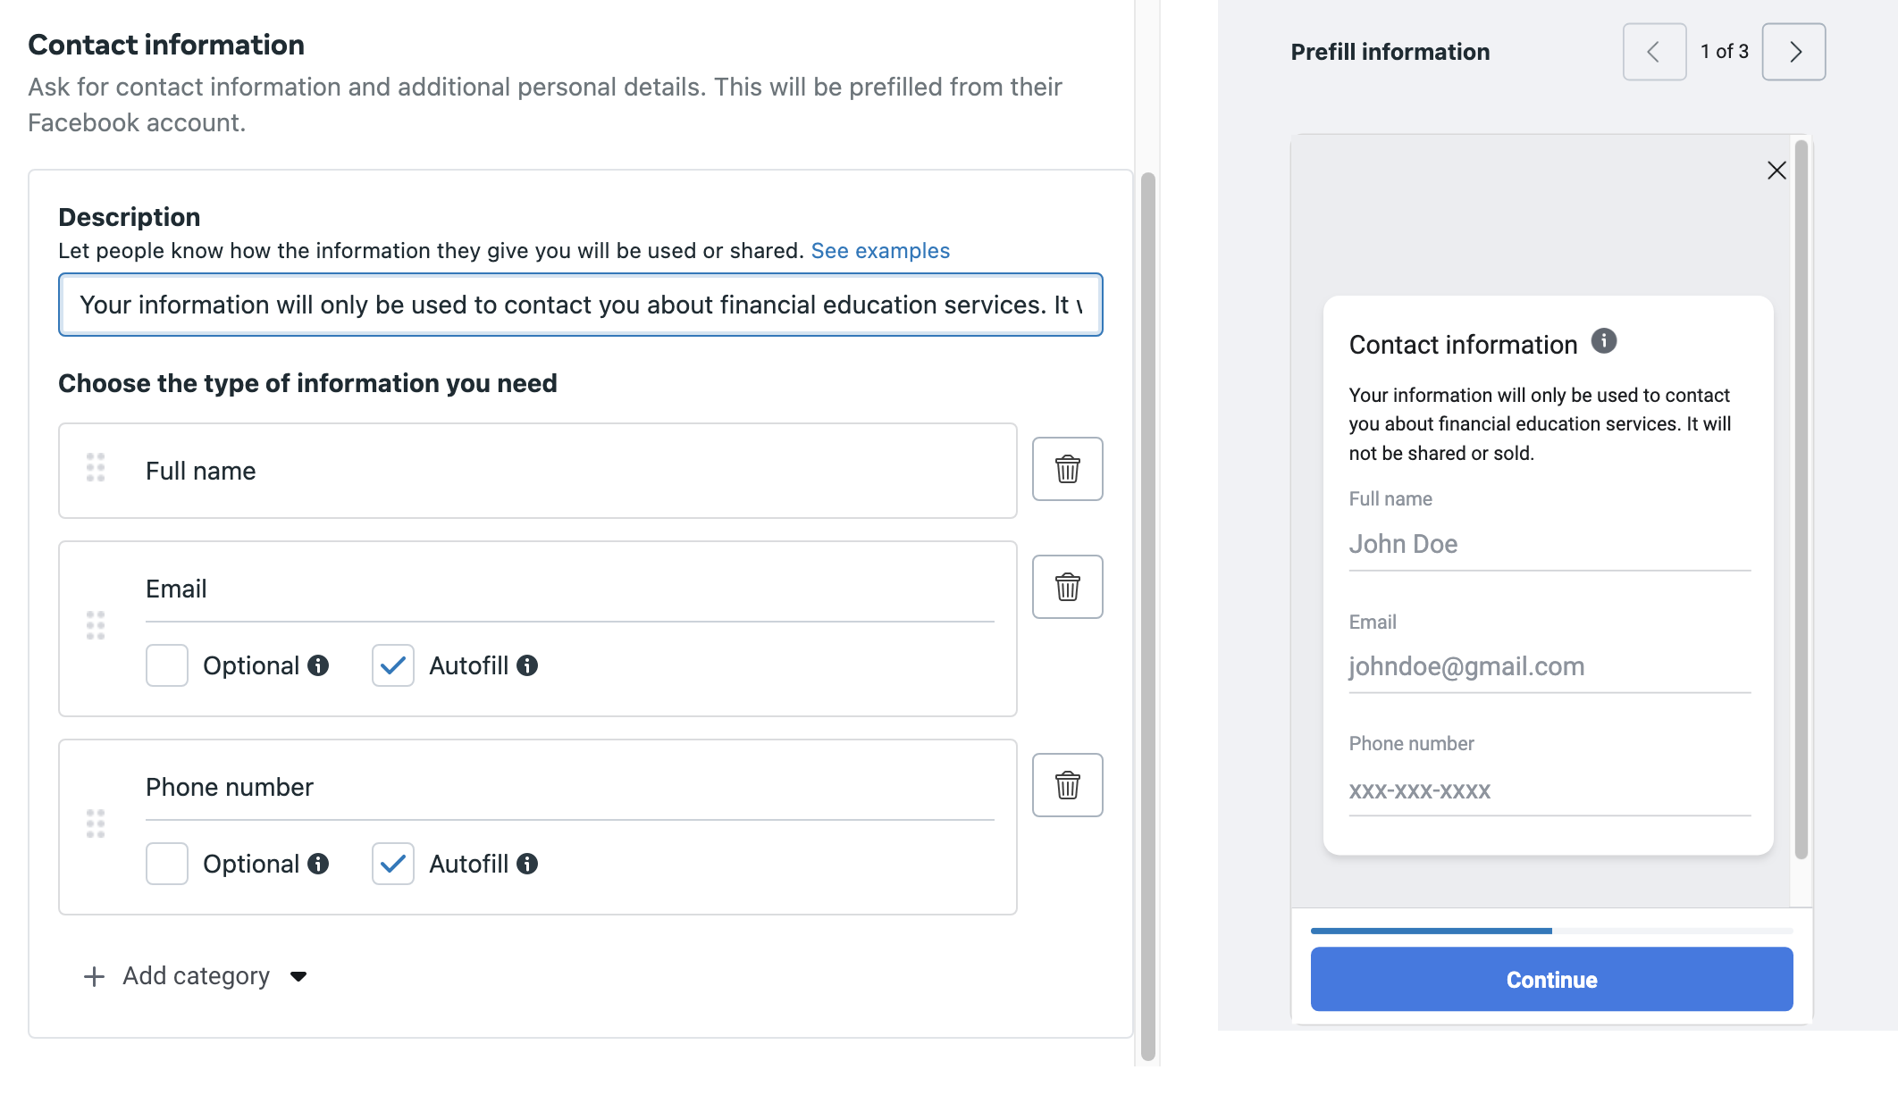Viewport: 1898px width, 1120px height.
Task: Click info icon beside Phone number Autofill
Action: coord(527,864)
